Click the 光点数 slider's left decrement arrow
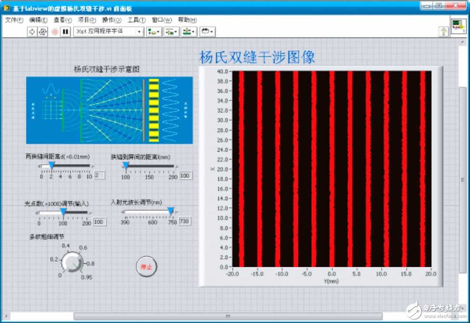Image resolution: width=470 pixels, height=323 pixels. [36, 213]
